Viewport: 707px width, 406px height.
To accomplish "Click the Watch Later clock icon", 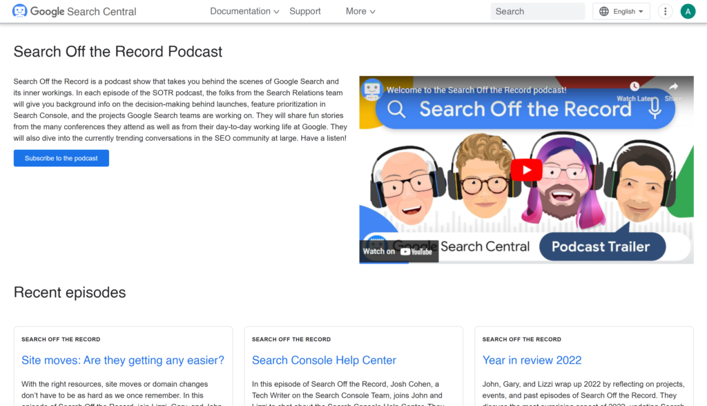I will click(x=635, y=86).
